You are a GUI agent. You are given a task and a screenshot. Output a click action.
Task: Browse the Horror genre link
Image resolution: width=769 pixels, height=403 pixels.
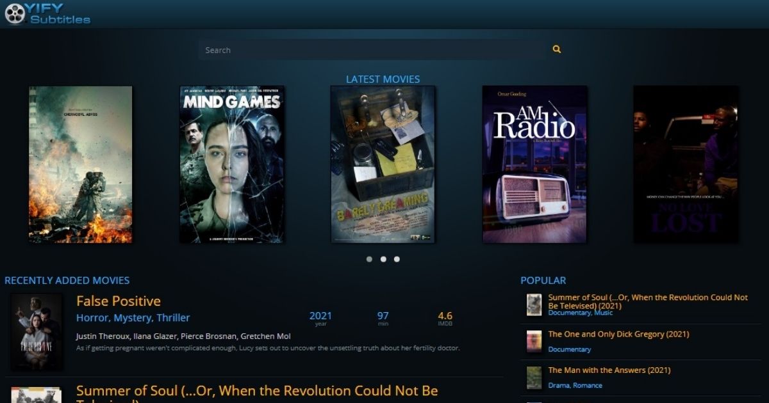pyautogui.click(x=92, y=317)
